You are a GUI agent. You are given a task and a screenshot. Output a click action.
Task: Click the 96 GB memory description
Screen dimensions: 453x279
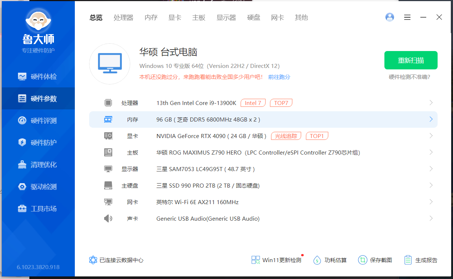tap(208, 120)
